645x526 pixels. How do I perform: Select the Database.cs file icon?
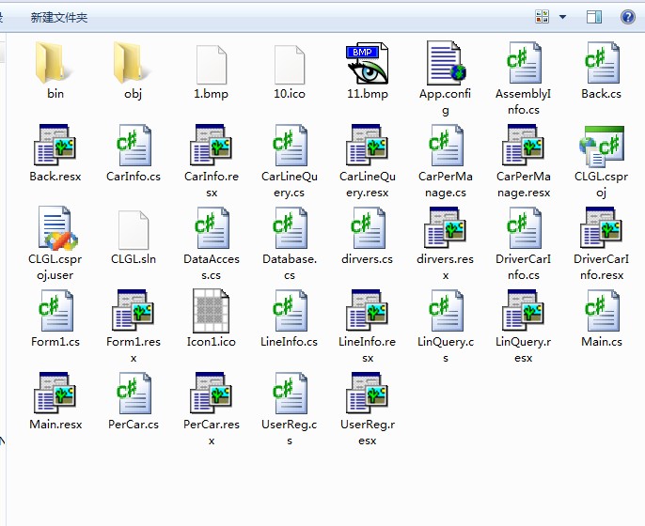click(x=290, y=228)
